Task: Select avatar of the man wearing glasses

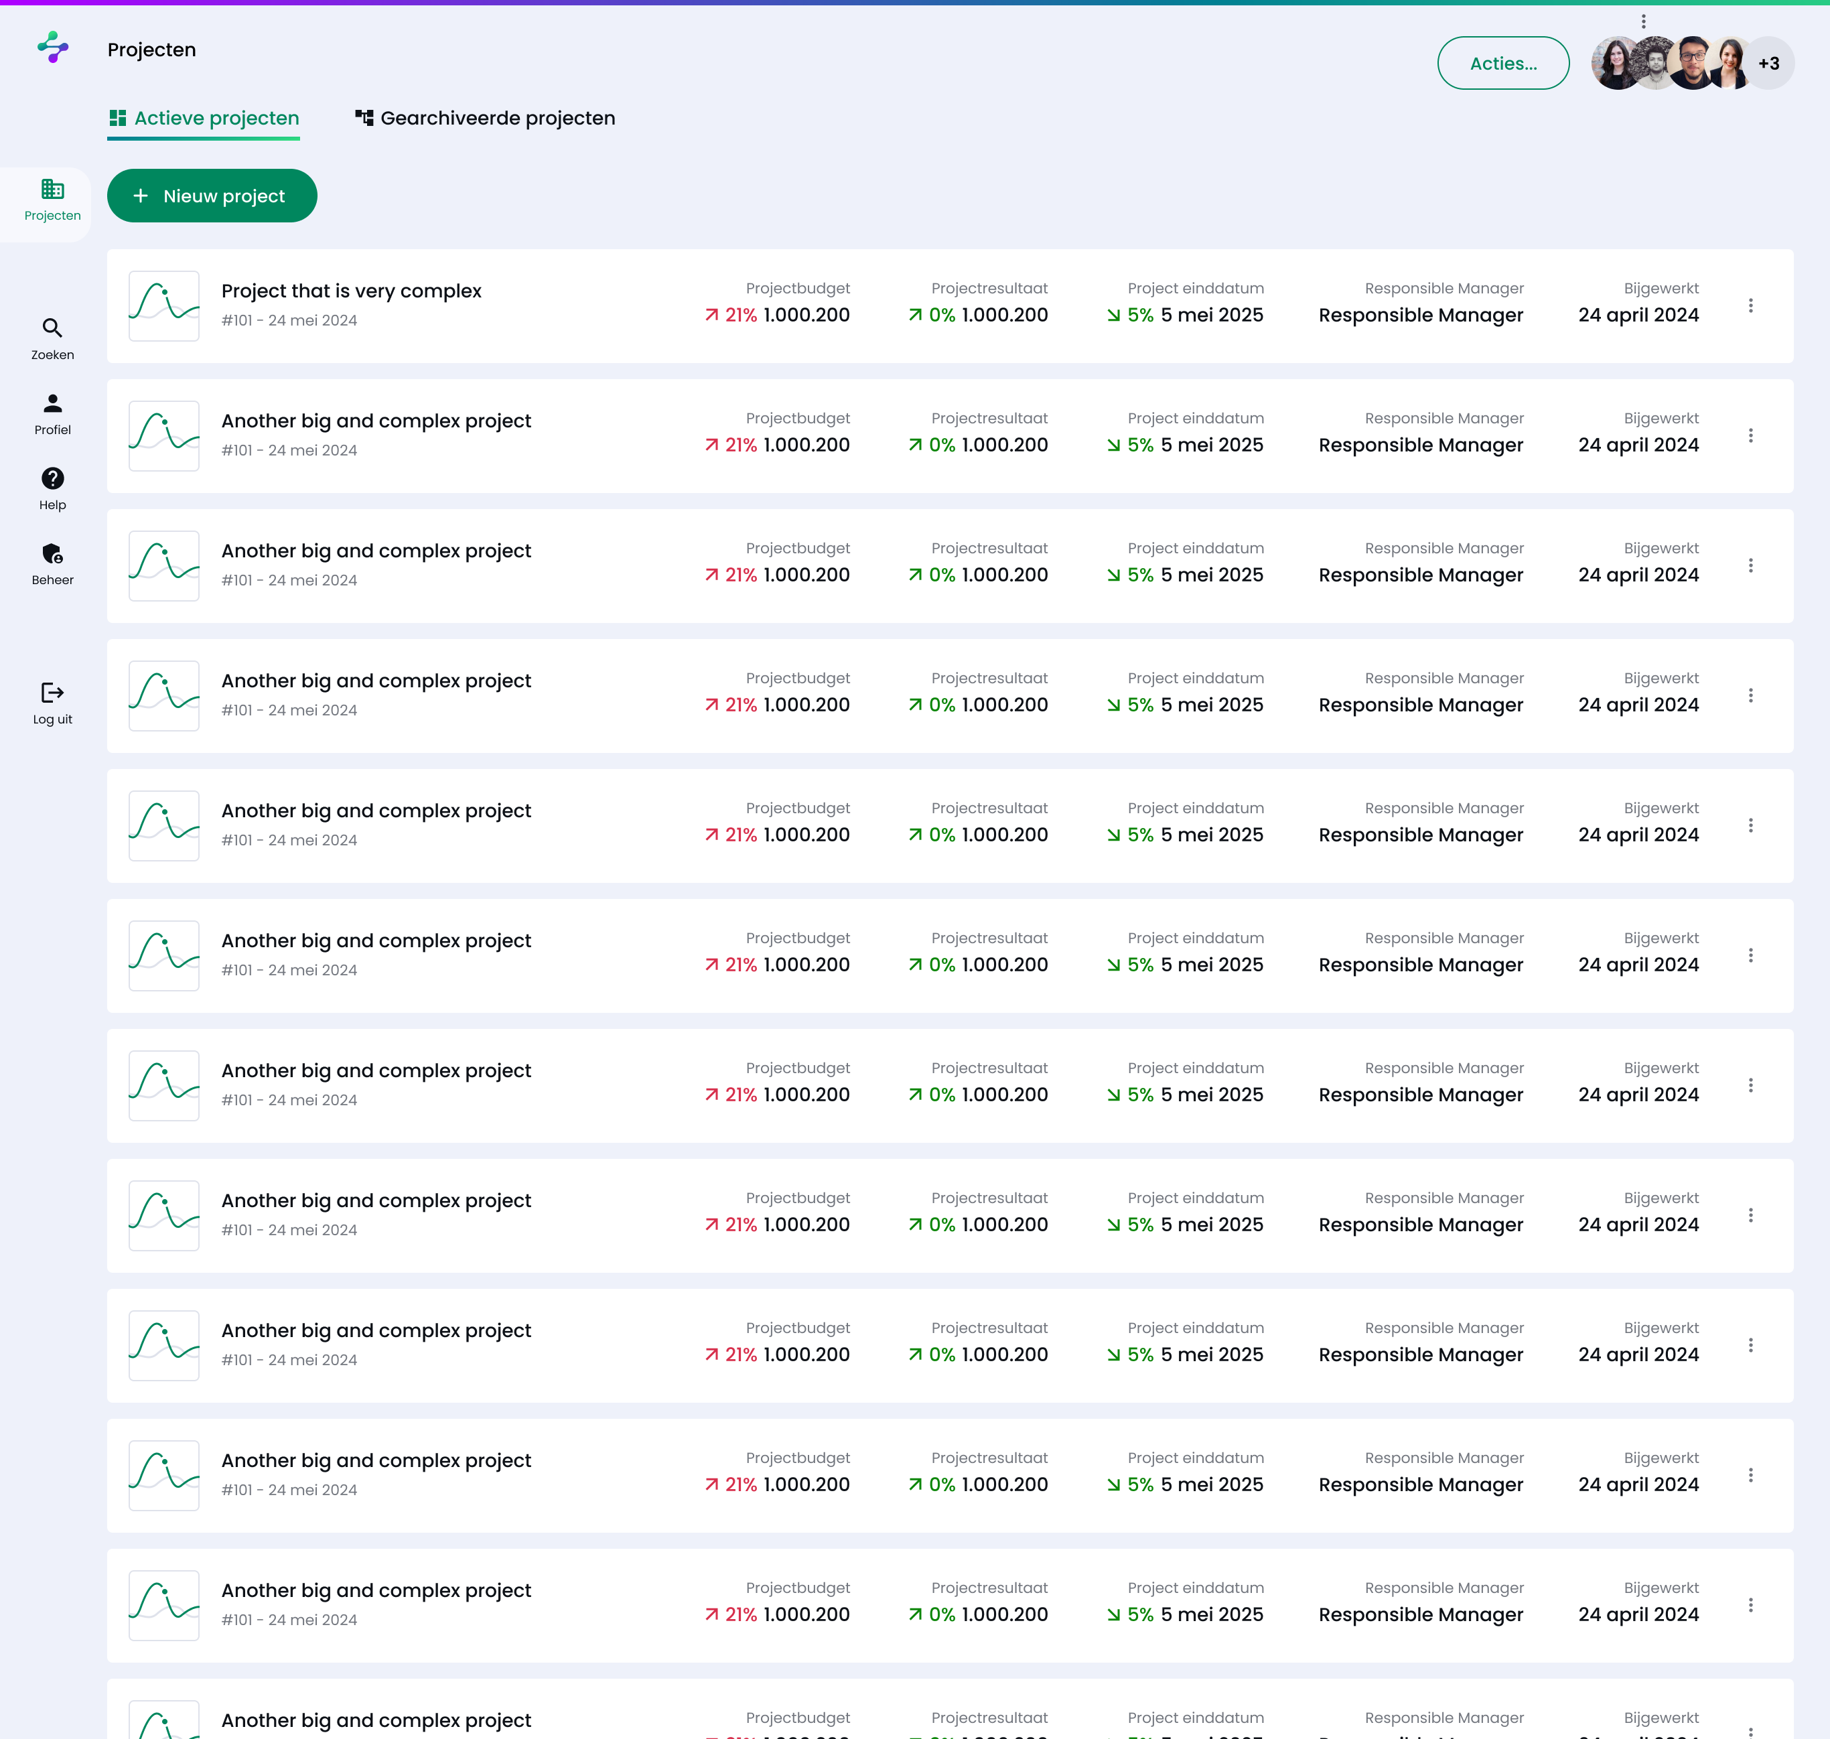Action: coord(1694,63)
